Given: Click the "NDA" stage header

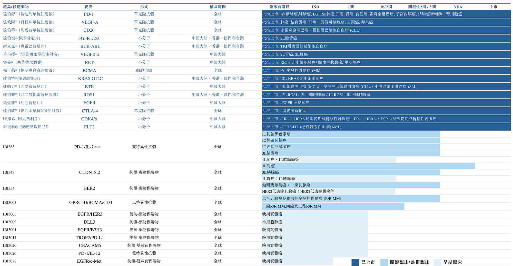Looking at the screenshot, I should pos(458,7).
